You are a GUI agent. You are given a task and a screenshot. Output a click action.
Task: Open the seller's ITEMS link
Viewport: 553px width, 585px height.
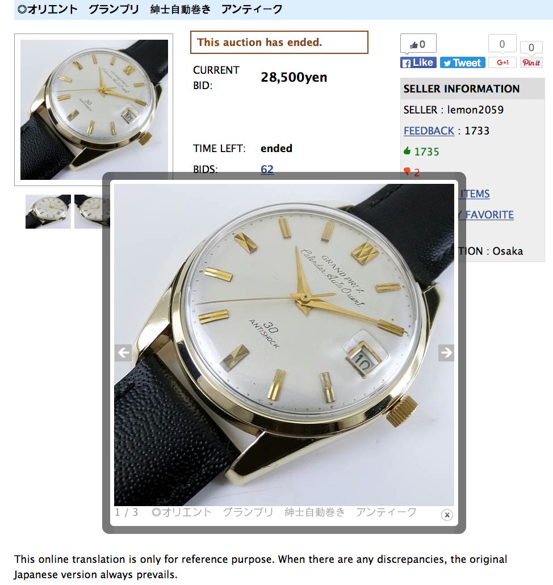[x=475, y=194]
